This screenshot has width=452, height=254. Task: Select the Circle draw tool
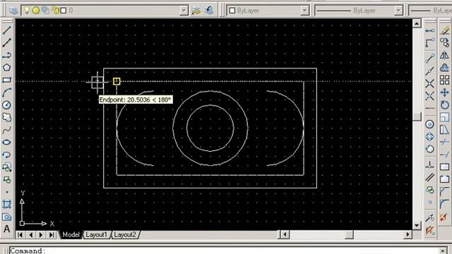click(x=6, y=105)
